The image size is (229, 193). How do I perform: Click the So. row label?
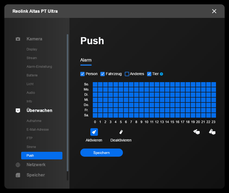87,84
